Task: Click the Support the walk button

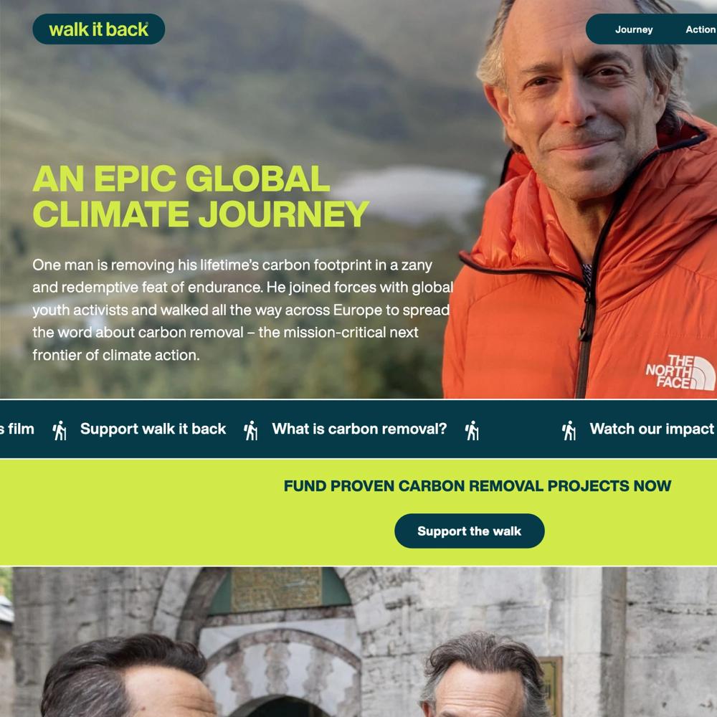Action: pos(469,531)
